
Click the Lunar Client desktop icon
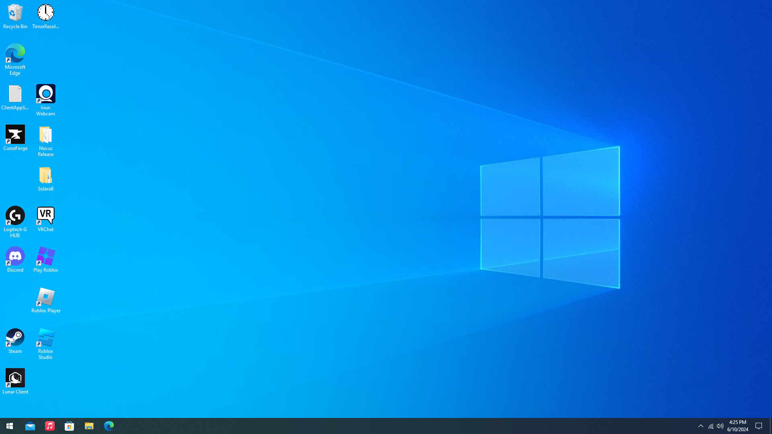click(15, 378)
